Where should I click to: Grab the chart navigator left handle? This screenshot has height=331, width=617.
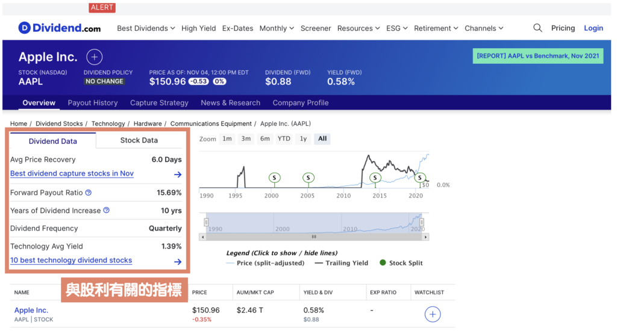click(x=206, y=223)
